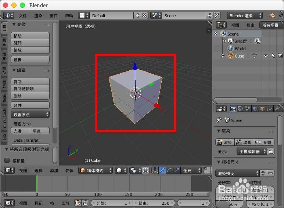This screenshot has width=284, height=208.
Task: Open the 所有场景 outliner filter dropdown
Action: 271,25
